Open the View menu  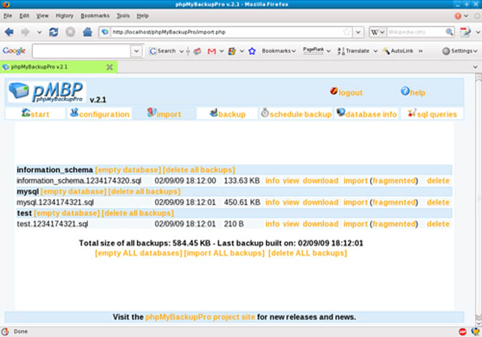[42, 16]
